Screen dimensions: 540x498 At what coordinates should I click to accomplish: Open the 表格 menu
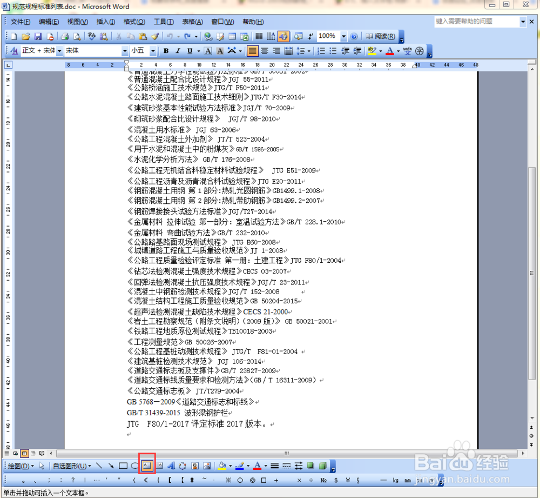coord(192,22)
